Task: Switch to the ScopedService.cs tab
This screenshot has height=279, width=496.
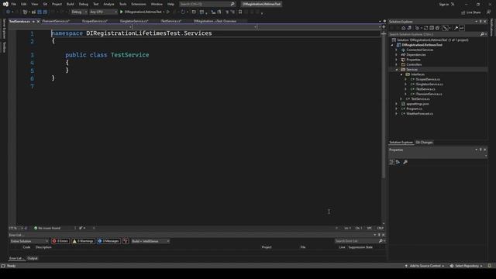Action: point(95,21)
